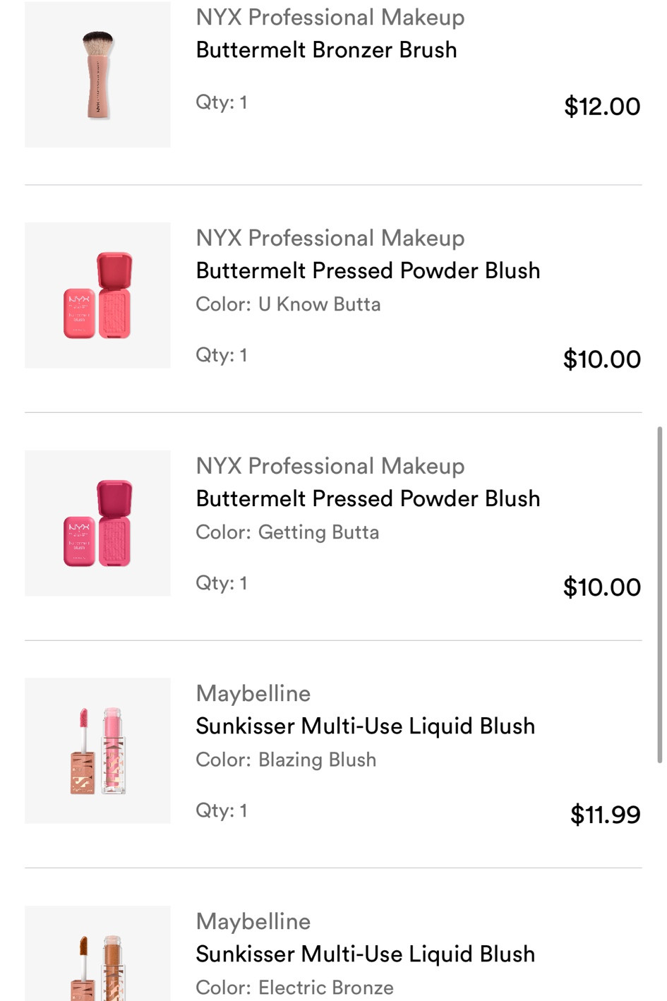
Task: Select the $12.00 price of the Bronzer Brush
Action: (601, 107)
